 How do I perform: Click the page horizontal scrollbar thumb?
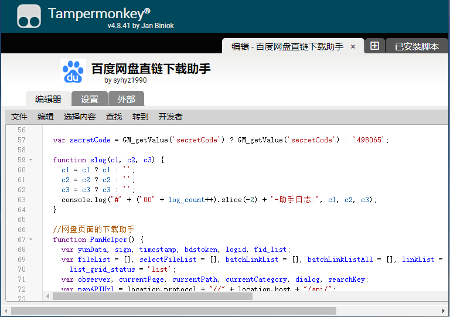coord(173,311)
